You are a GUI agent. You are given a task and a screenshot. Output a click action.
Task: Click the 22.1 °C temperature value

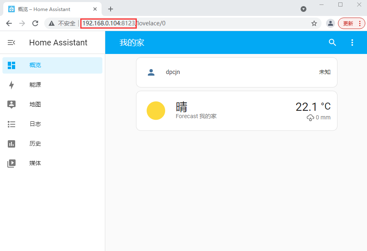(313, 107)
